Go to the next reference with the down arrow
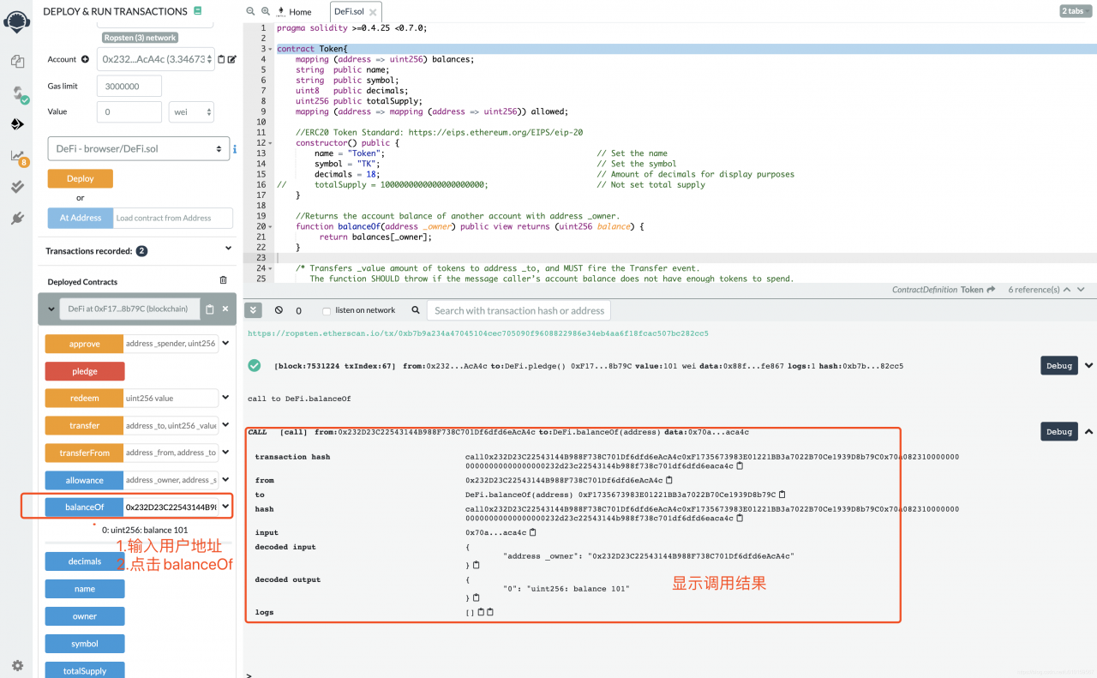 1082,290
